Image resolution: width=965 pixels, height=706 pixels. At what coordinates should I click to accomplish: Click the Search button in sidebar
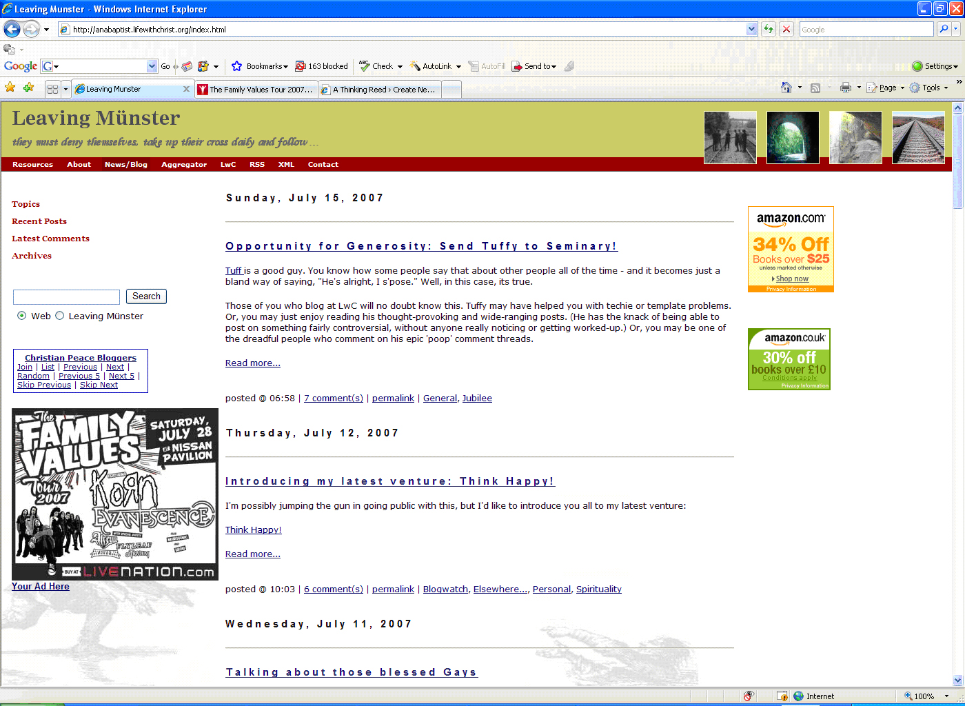point(146,296)
